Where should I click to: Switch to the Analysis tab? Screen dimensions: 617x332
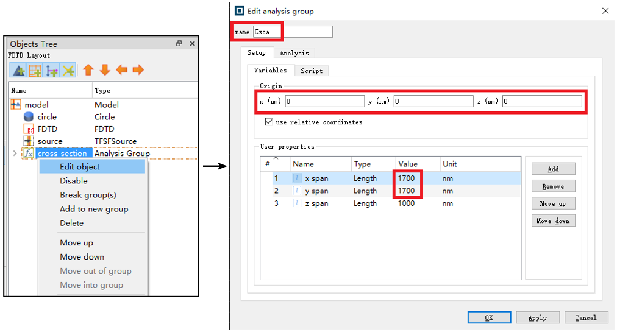coord(294,53)
